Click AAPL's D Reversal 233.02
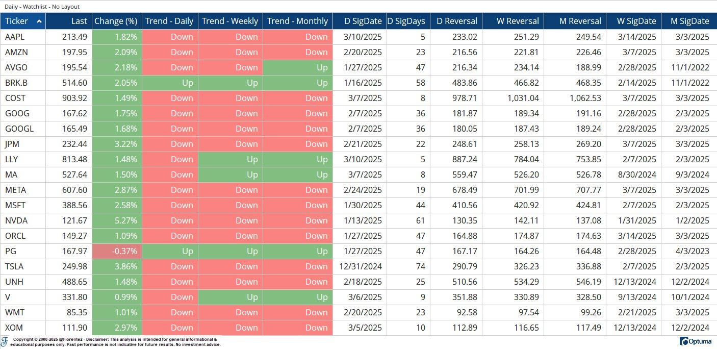717x349 pixels. (465, 37)
